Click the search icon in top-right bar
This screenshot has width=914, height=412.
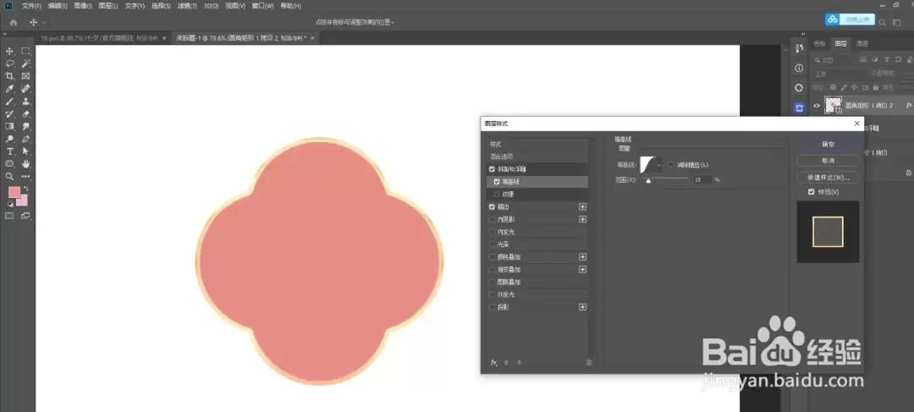coord(882,23)
